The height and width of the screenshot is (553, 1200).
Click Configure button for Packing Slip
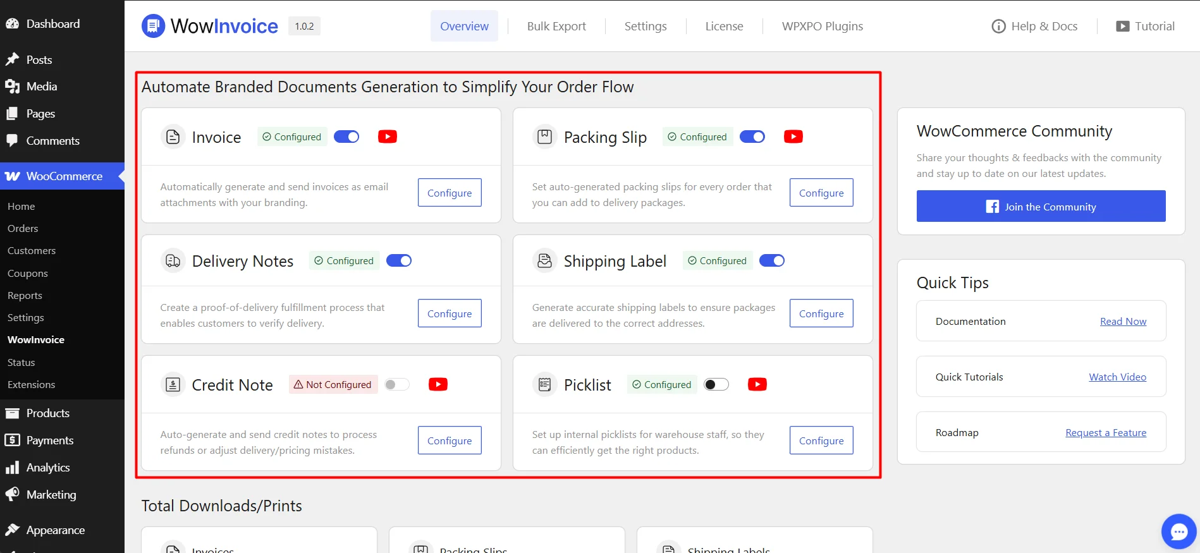click(x=821, y=193)
